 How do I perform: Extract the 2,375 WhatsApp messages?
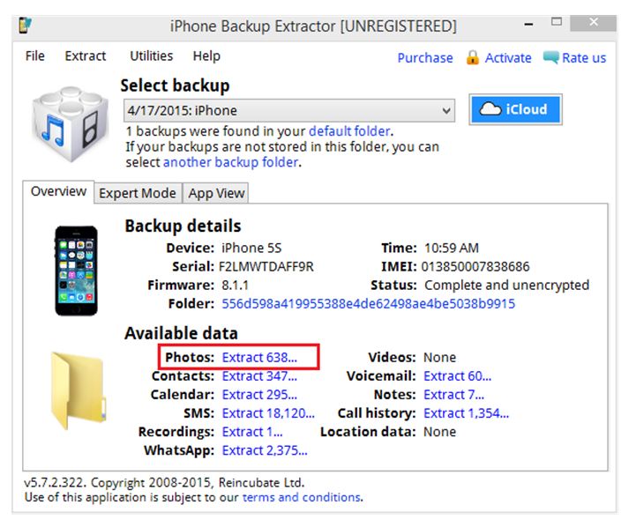265,450
